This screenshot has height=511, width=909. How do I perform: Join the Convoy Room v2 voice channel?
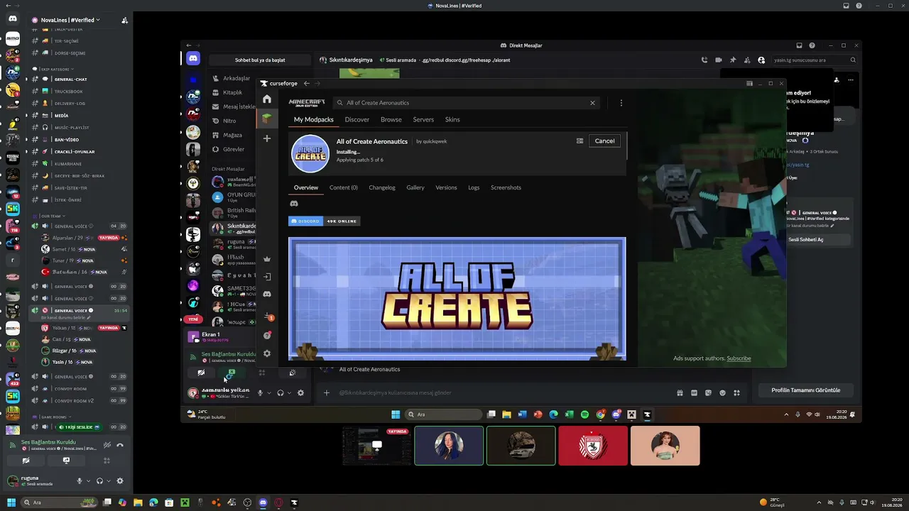(74, 400)
